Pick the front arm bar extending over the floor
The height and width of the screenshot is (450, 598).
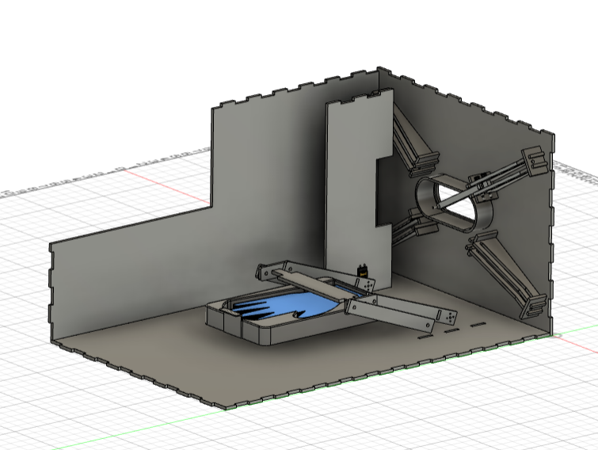tap(393, 314)
